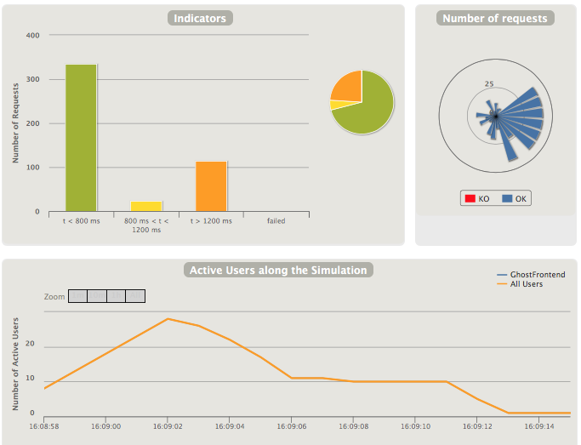This screenshot has width=581, height=445.
Task: Click the 1m zoom button
Action: [x=77, y=296]
